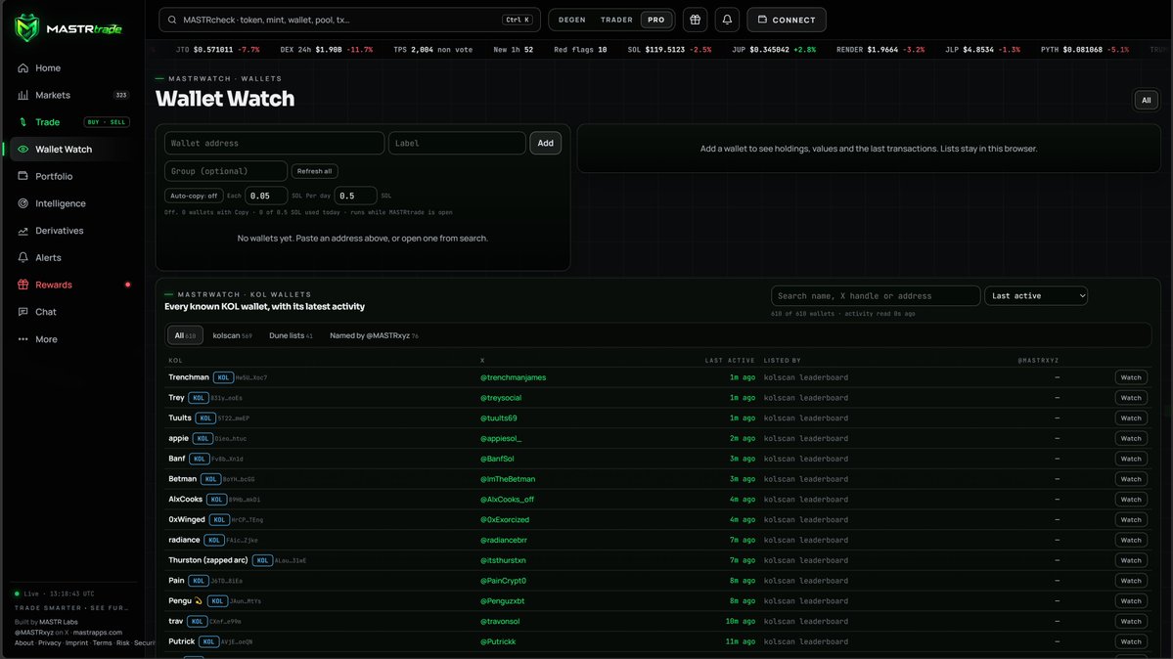The width and height of the screenshot is (1173, 659).
Task: Open @treysocial X handle link
Action: coord(501,398)
